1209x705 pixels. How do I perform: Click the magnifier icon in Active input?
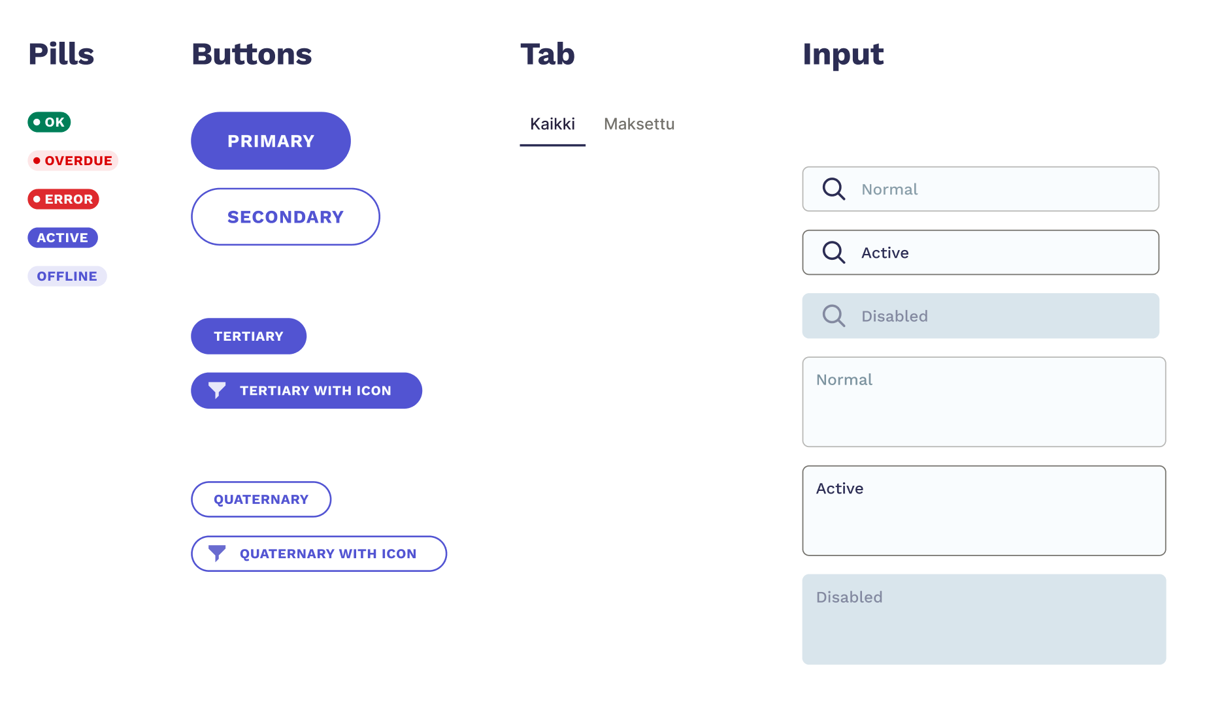click(833, 253)
